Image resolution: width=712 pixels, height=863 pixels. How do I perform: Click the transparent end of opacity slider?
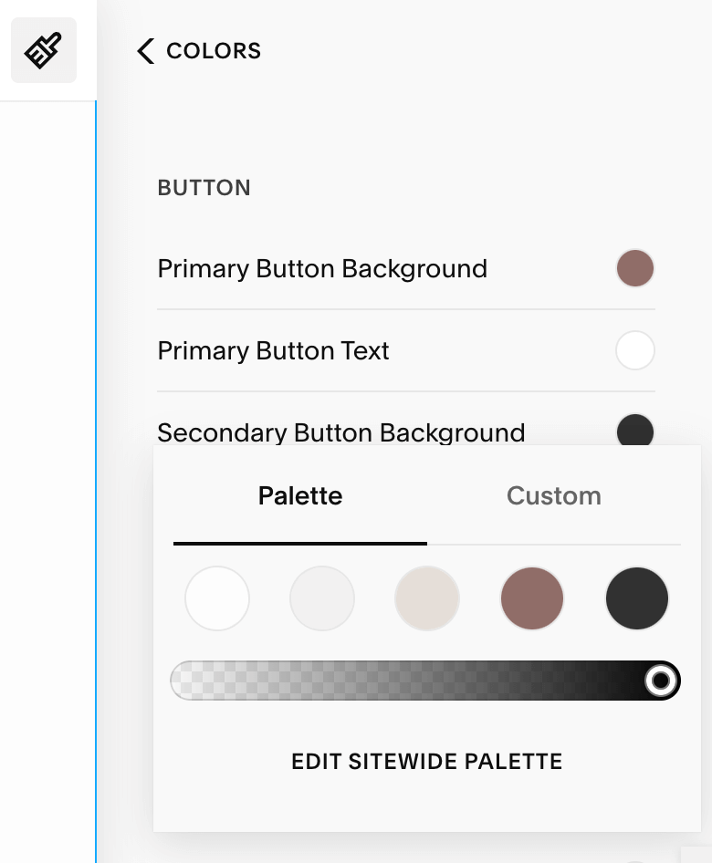(189, 681)
